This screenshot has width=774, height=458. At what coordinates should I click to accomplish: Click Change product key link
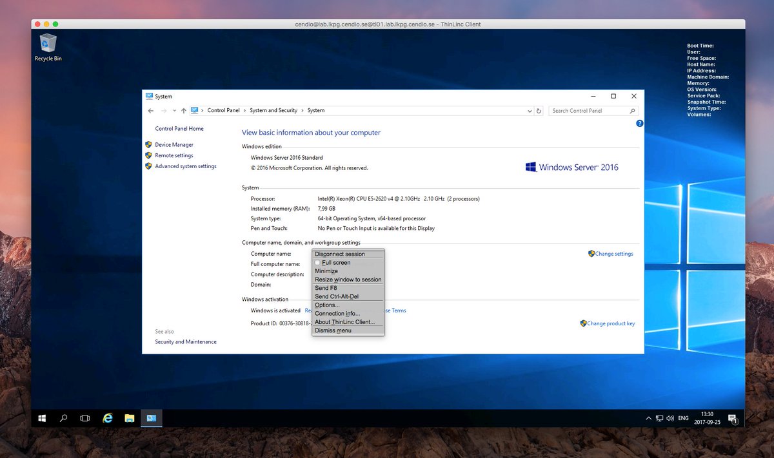(x=611, y=323)
